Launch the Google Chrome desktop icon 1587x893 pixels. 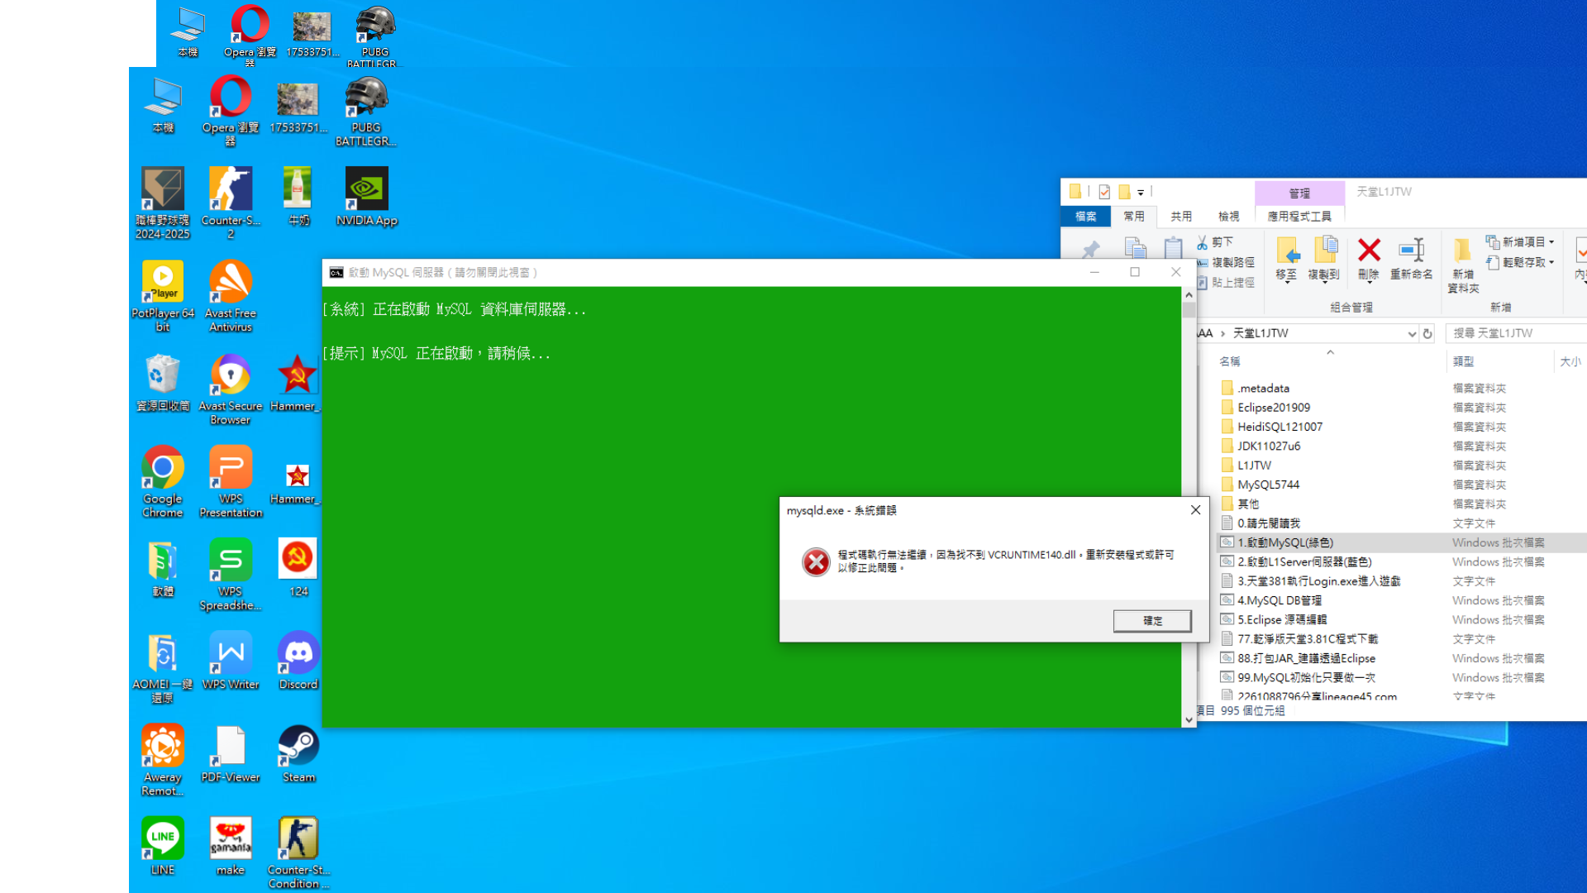(x=163, y=481)
